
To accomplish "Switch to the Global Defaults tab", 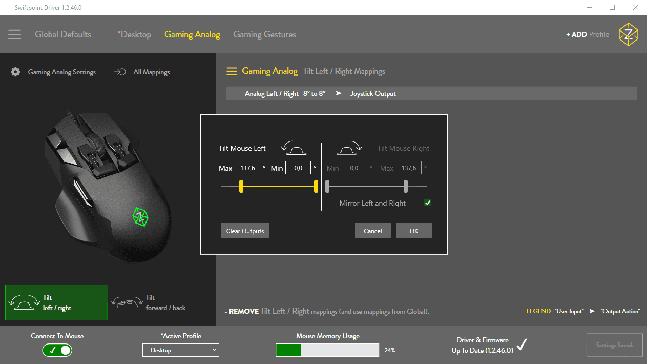I will click(62, 34).
